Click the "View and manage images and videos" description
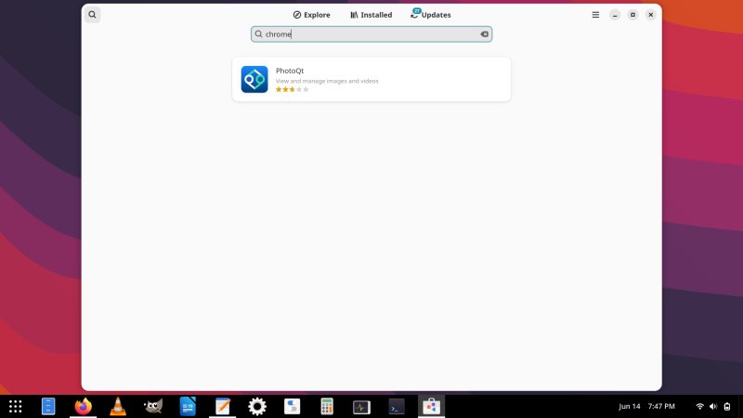The width and height of the screenshot is (743, 418). coord(327,81)
